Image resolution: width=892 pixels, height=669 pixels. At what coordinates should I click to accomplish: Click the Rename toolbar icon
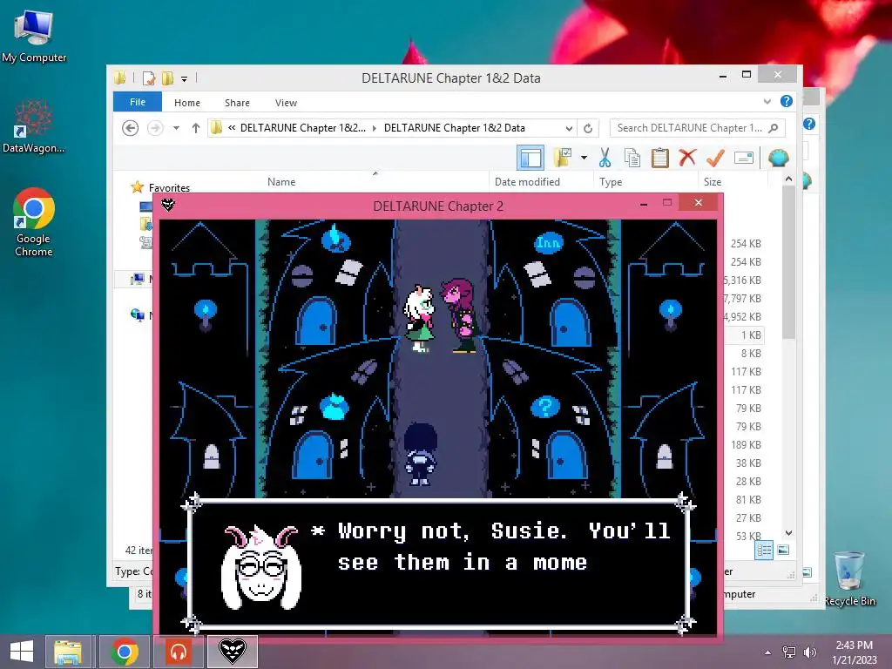(744, 158)
